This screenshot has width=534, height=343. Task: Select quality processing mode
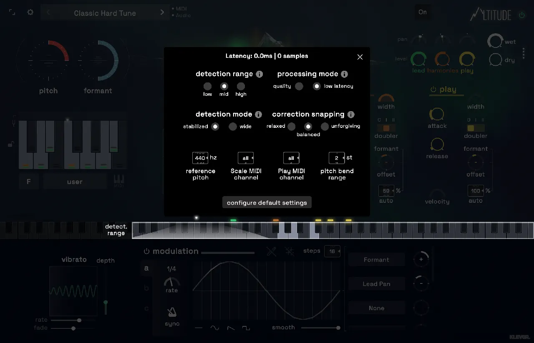(299, 86)
